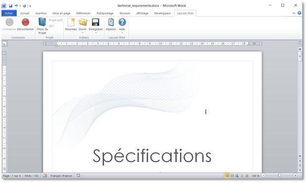
Task: Open the Mise en page tab
Action: click(x=61, y=13)
